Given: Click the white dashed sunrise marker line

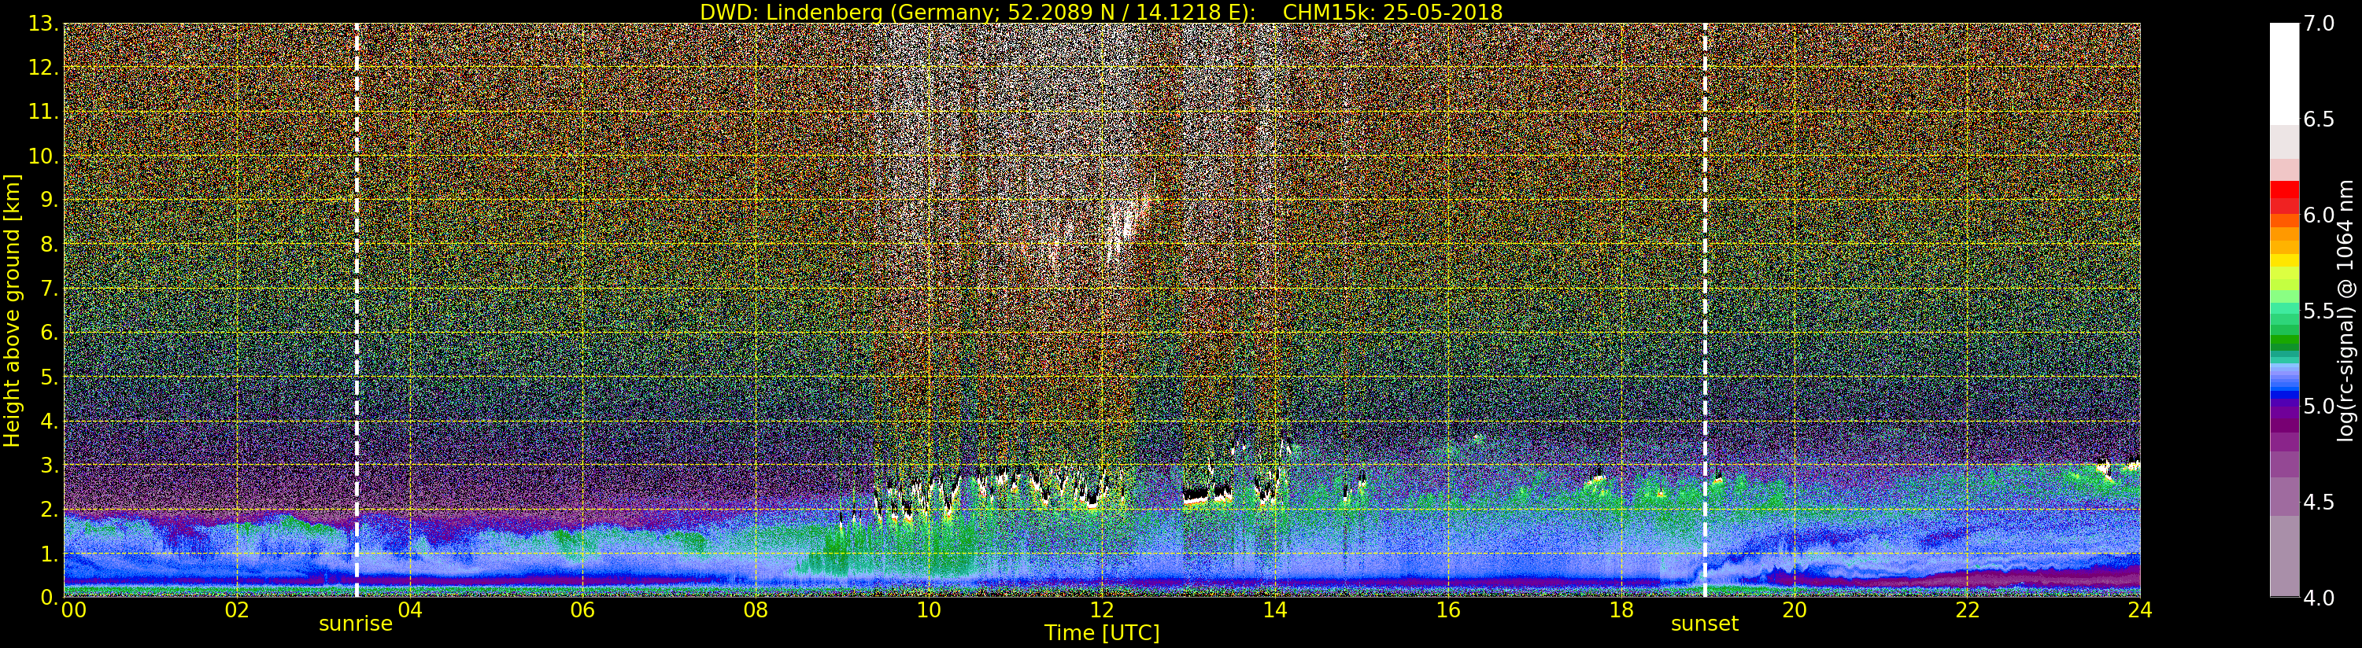Looking at the screenshot, I should point(357,311).
